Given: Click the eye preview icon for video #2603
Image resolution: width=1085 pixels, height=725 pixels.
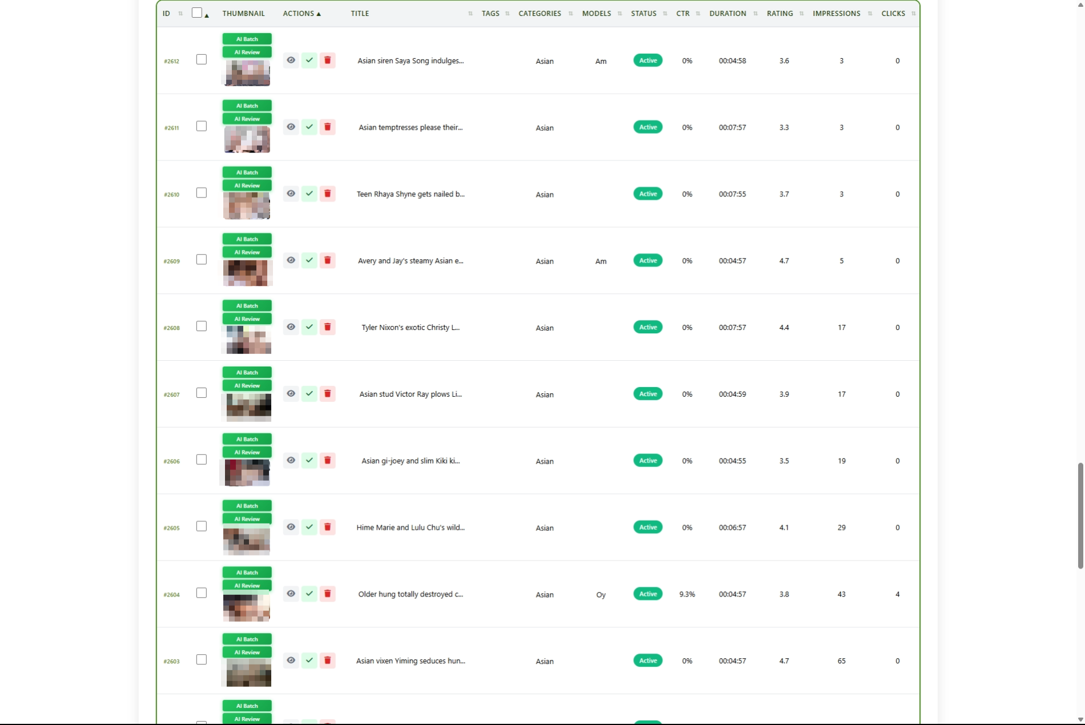Looking at the screenshot, I should click(x=291, y=660).
